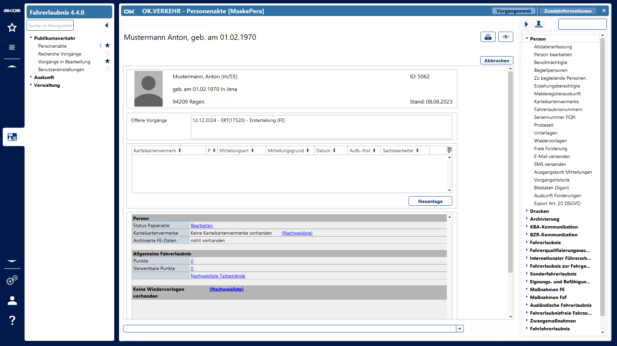Unfavorite the Personenakte star
The height and width of the screenshot is (346, 617).
107,46
